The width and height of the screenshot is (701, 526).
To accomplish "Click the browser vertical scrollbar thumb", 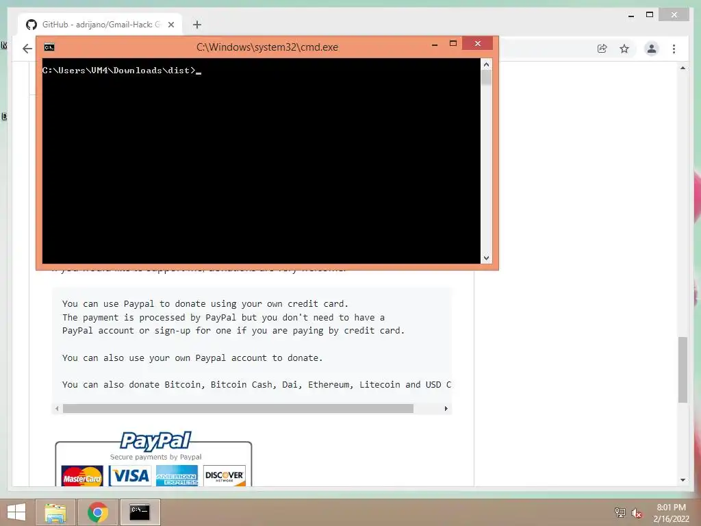I will pos(683,369).
